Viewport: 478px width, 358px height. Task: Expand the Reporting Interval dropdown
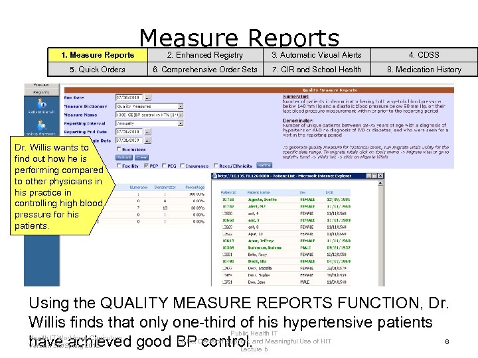(x=181, y=123)
